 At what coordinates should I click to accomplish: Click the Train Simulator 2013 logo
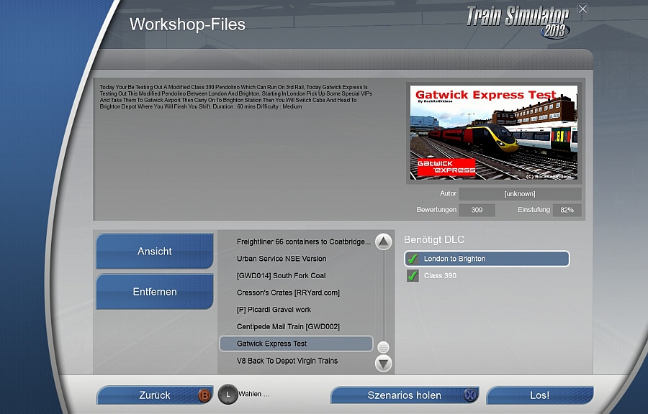(x=518, y=22)
